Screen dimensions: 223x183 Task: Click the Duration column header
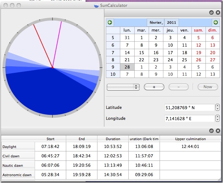pos(113,139)
